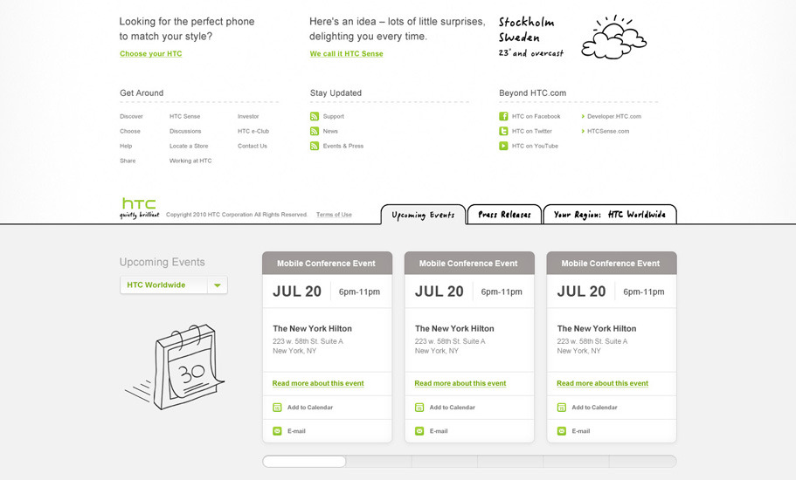Open Discover footer link
This screenshot has height=480, width=796.
[131, 117]
